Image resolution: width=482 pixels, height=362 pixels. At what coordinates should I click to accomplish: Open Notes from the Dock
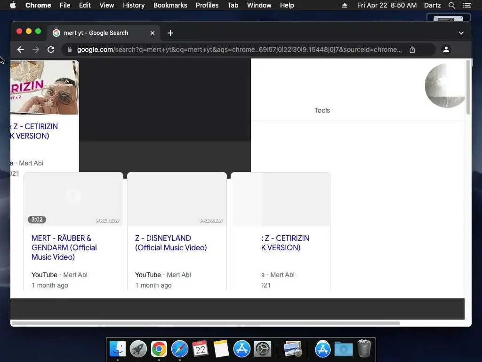[x=221, y=349]
